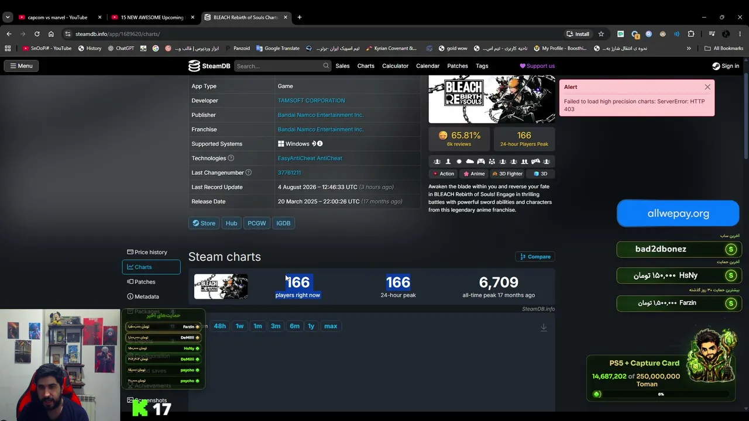The width and height of the screenshot is (749, 421).
Task: Open the PCGW link
Action: 257,223
